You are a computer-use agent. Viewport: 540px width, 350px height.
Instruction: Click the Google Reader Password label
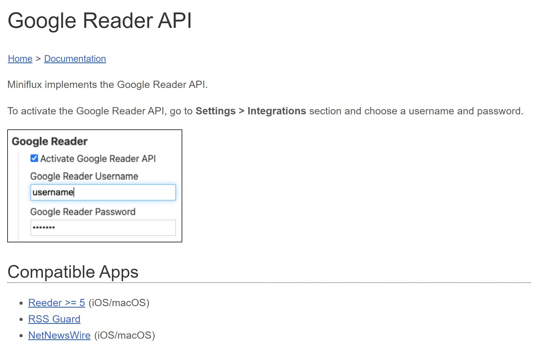click(83, 212)
